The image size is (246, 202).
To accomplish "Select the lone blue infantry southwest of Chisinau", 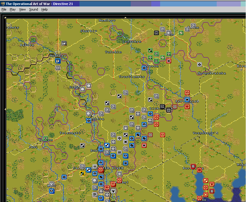I will (x=64, y=177).
